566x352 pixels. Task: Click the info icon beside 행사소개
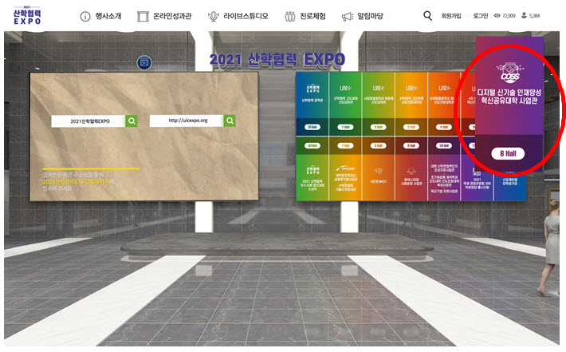pyautogui.click(x=85, y=16)
